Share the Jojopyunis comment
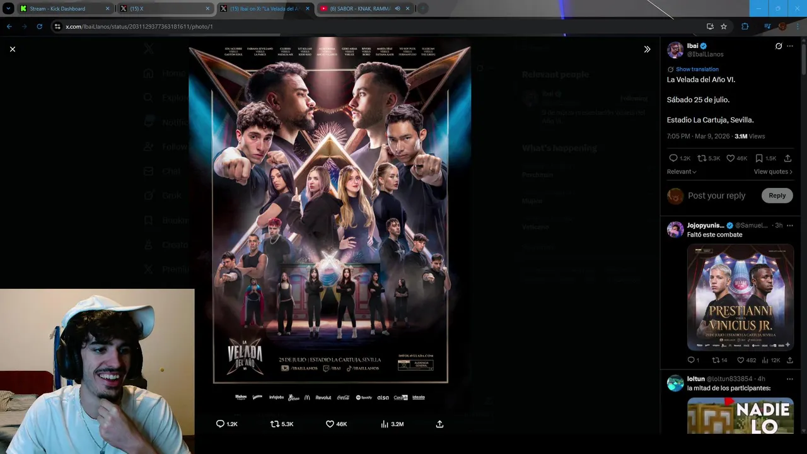This screenshot has height=454, width=807. [789, 360]
